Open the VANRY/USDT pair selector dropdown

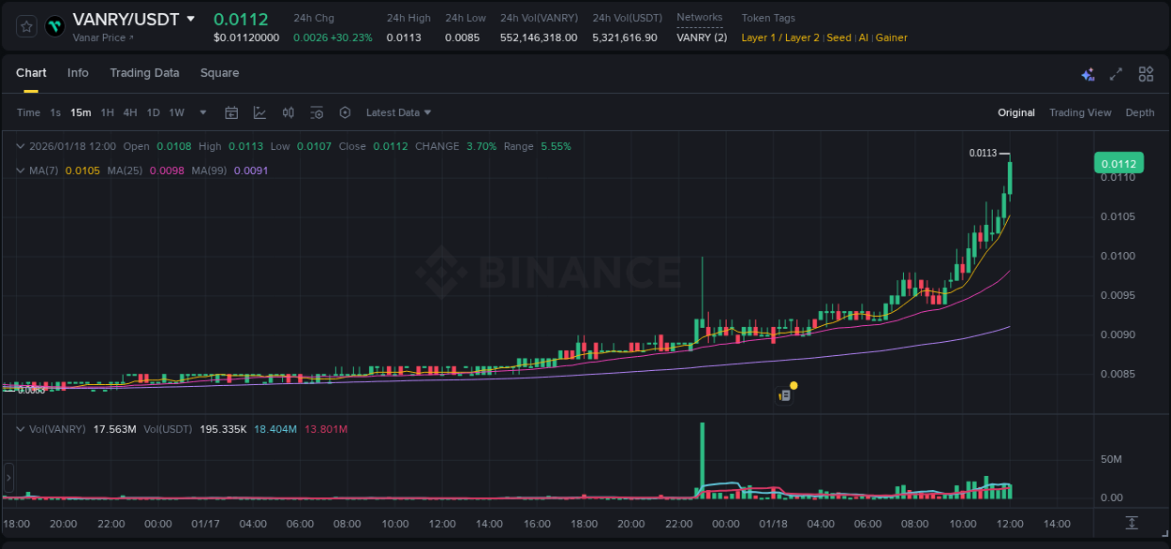(x=192, y=18)
